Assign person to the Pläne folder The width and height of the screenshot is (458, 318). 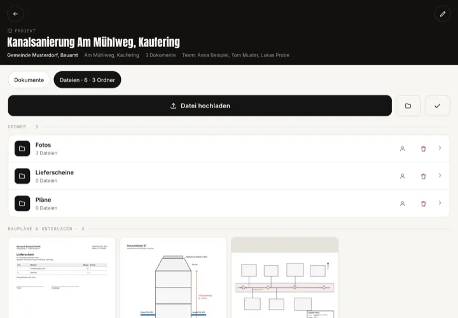(x=403, y=204)
